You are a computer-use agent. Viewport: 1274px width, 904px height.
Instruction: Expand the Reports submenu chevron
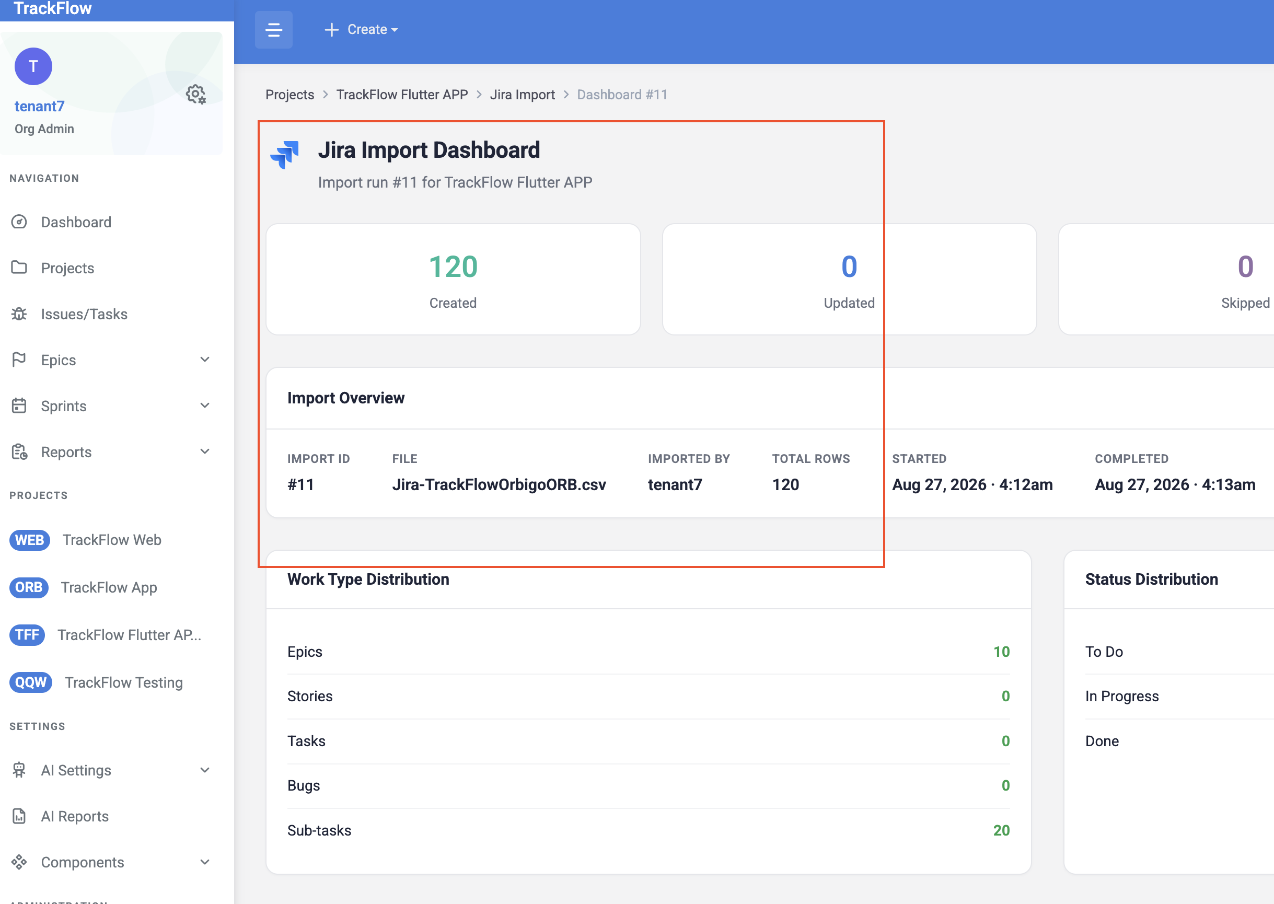[205, 451]
